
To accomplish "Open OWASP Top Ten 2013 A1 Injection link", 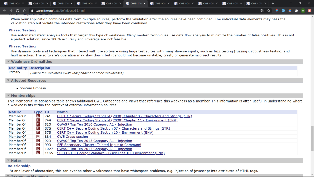I will (94, 141).
